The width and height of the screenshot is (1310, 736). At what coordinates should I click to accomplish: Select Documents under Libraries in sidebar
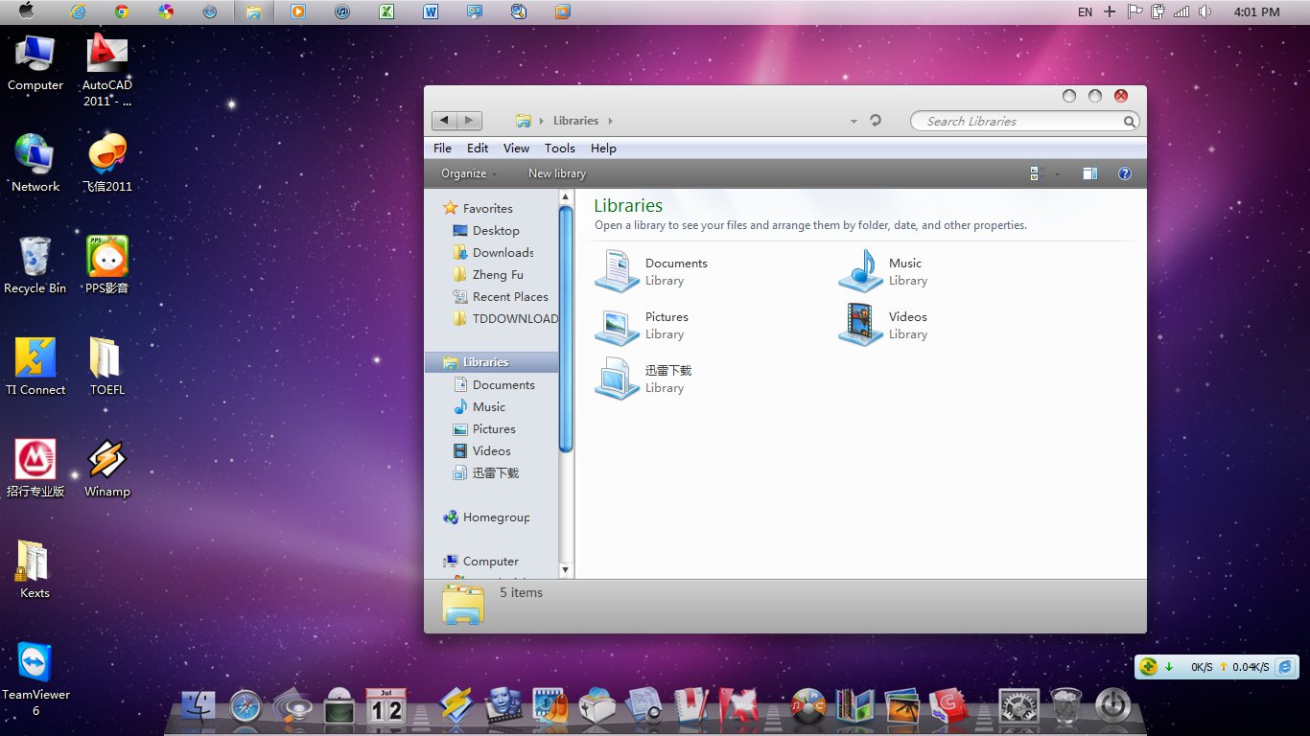point(493,384)
